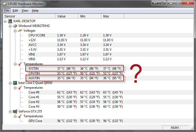Viewport: 196px width, 132px height.
Task: Select the Core #2 row
Action: coord(111,102)
